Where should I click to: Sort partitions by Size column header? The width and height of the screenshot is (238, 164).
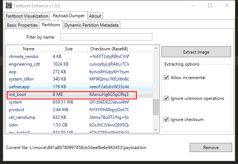pos(69,49)
